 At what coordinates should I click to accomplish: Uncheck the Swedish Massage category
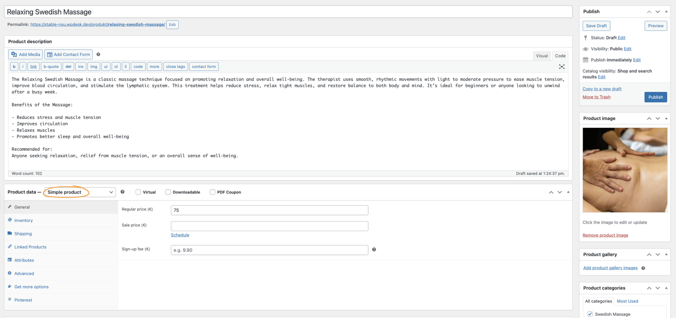click(x=590, y=314)
